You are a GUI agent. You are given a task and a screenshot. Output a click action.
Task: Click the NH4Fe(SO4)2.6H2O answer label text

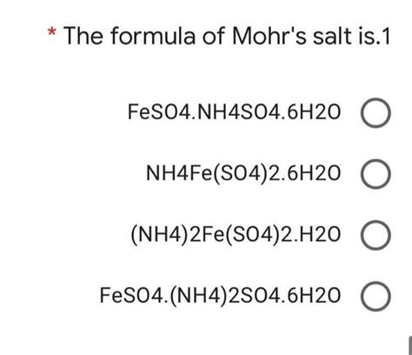click(243, 174)
